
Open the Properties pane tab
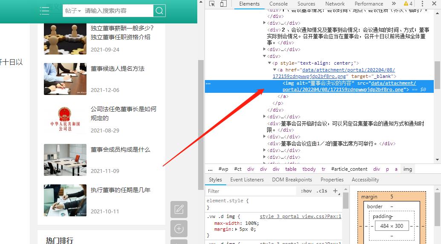coord(332,180)
